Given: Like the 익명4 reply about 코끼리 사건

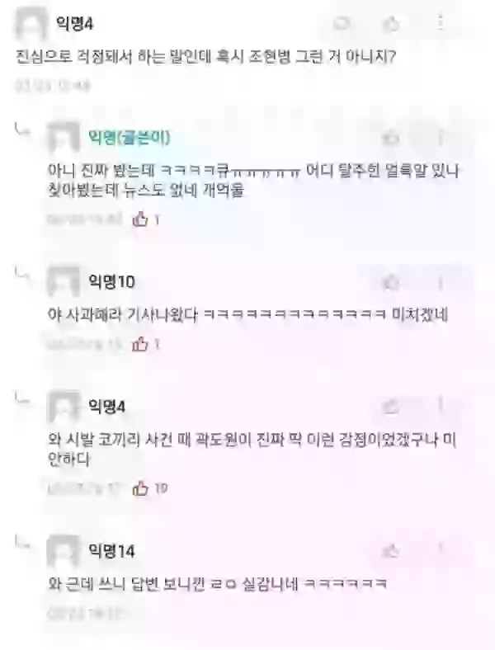Looking at the screenshot, I should coord(390,407).
